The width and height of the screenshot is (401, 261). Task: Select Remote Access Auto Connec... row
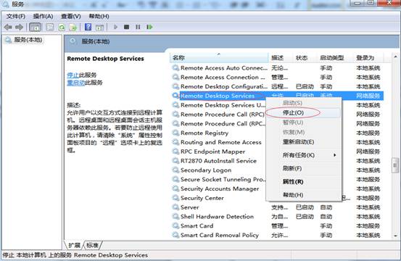click(276, 68)
